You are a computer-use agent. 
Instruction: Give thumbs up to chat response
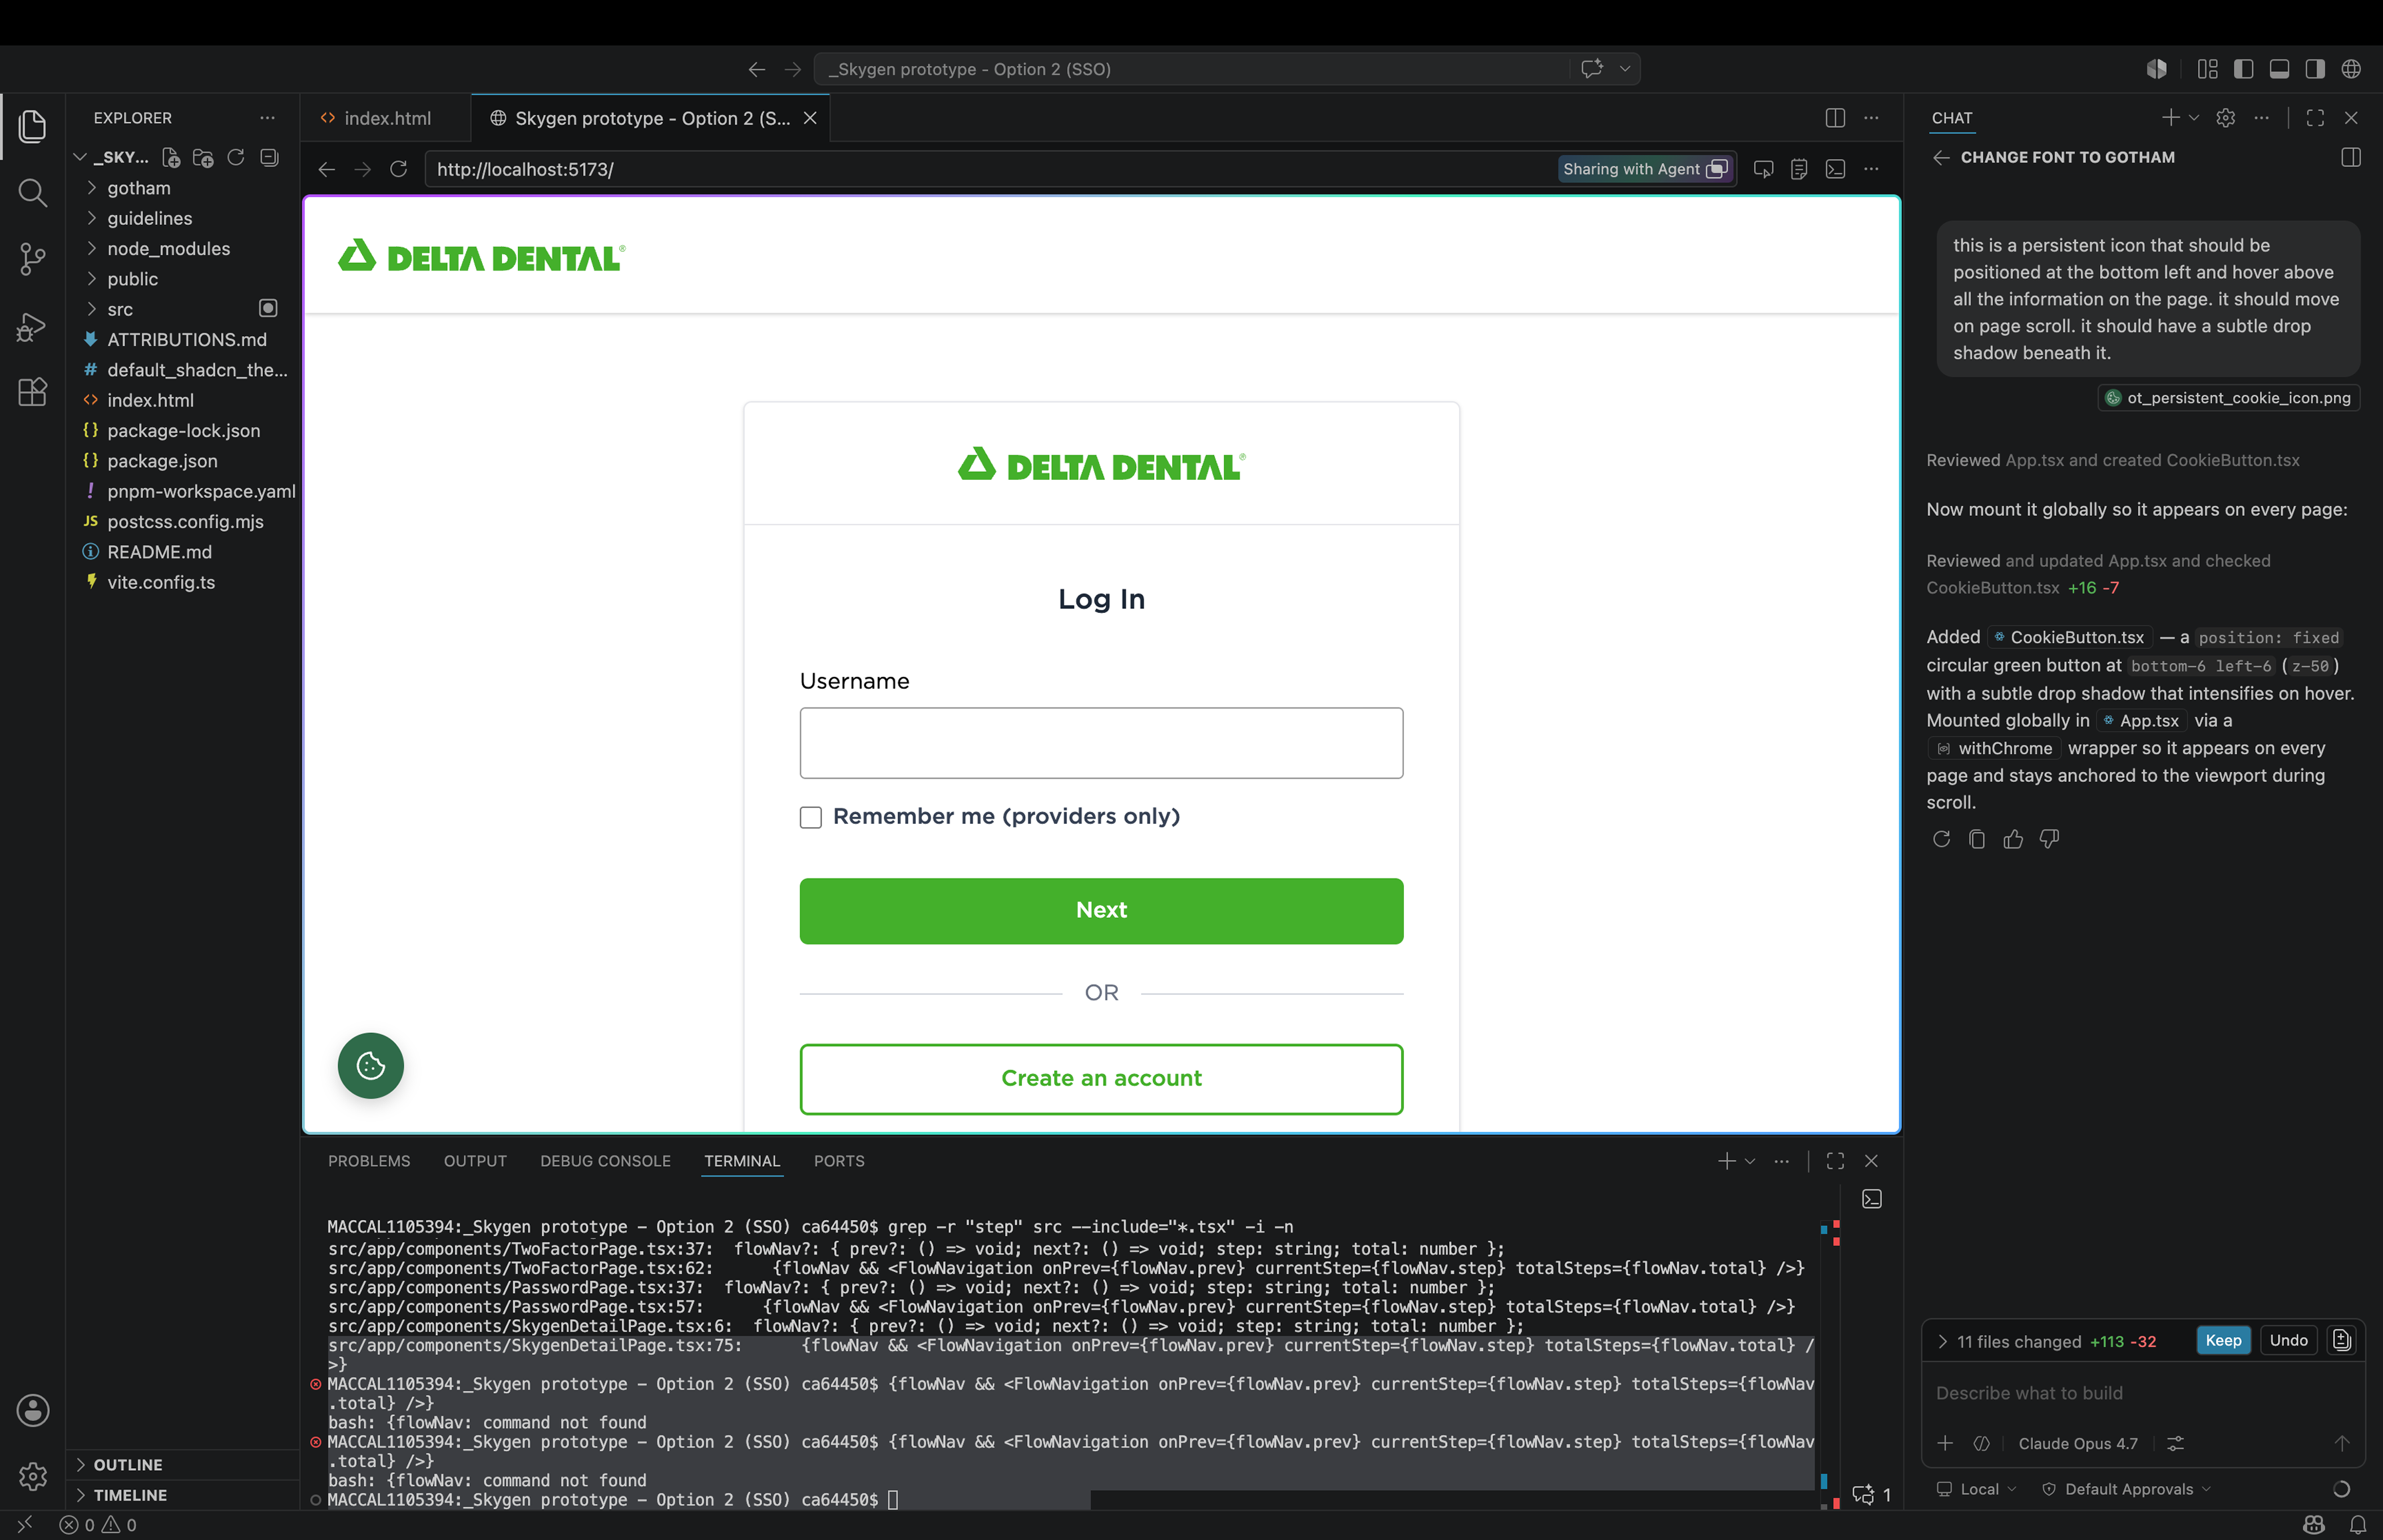(x=2013, y=839)
